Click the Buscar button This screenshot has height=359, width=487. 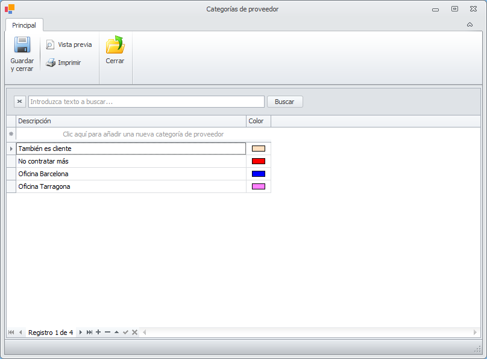(x=285, y=102)
